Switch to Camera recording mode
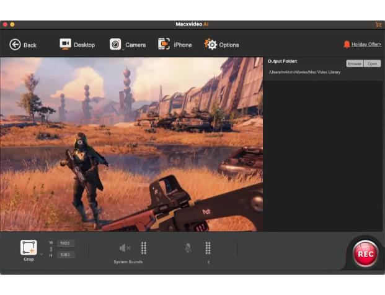 point(128,45)
